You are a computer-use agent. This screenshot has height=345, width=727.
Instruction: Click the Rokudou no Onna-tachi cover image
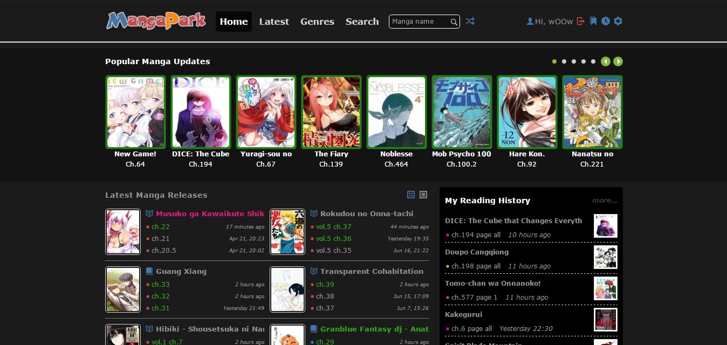click(x=287, y=232)
